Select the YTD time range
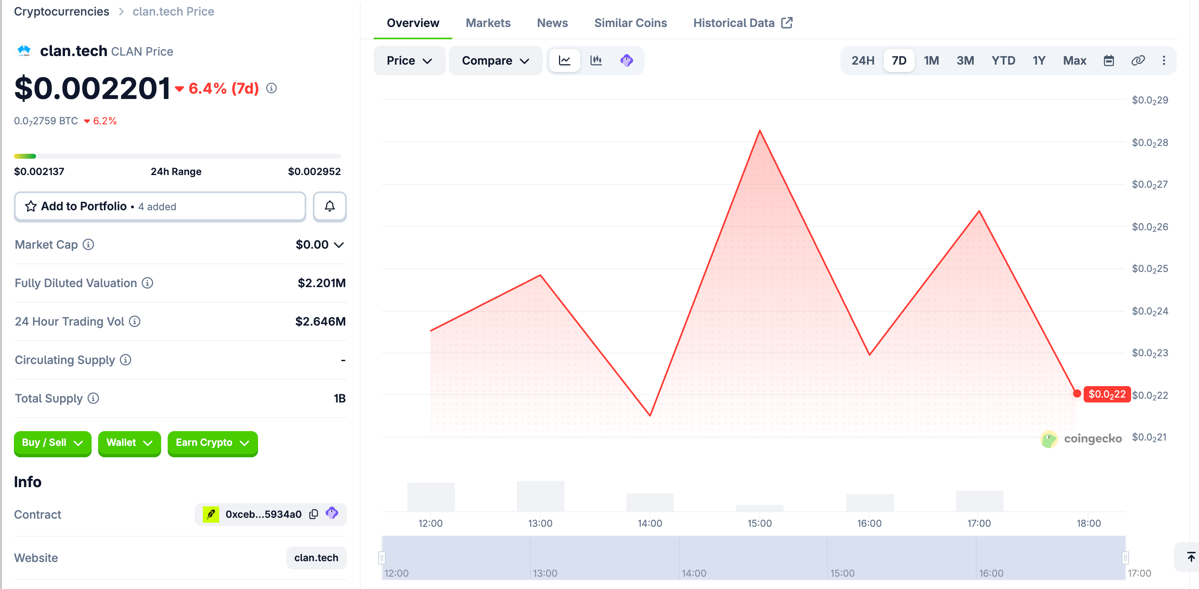The height and width of the screenshot is (589, 1199). (1003, 61)
